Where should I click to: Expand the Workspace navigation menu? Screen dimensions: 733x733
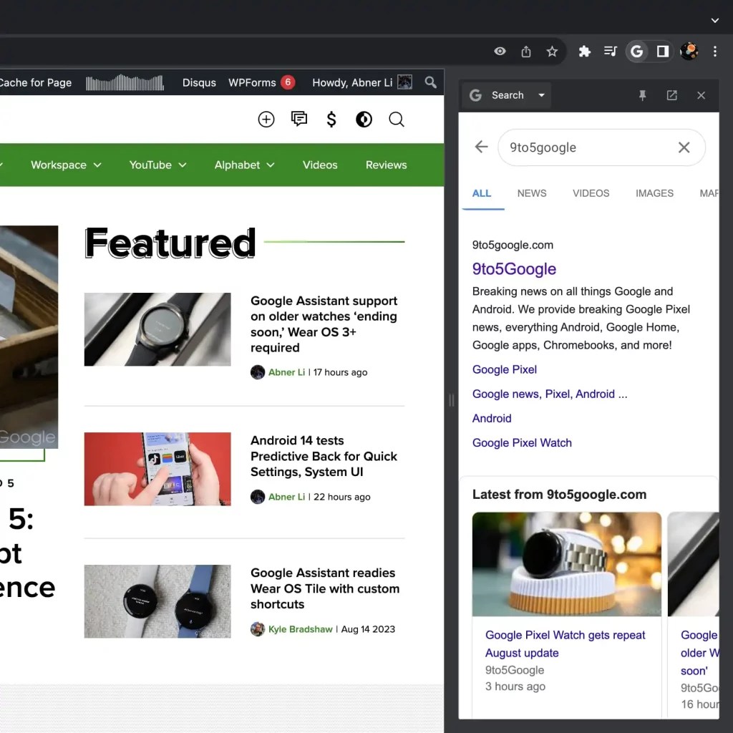(65, 165)
